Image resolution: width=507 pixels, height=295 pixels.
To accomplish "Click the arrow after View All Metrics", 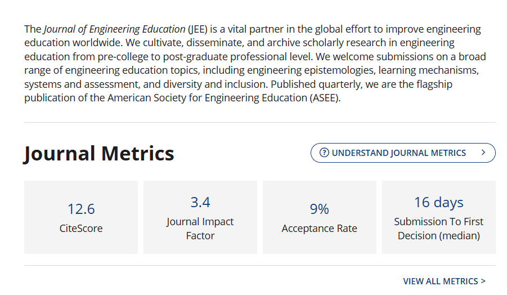I will [483, 281].
